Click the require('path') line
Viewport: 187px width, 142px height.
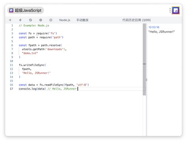tap(41, 37)
